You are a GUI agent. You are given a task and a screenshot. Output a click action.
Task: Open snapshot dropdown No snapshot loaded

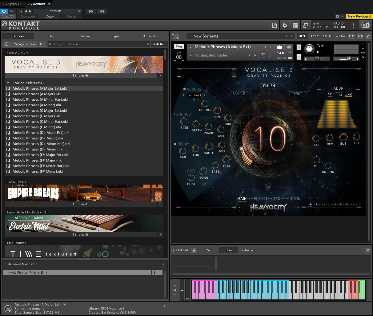click(191, 55)
